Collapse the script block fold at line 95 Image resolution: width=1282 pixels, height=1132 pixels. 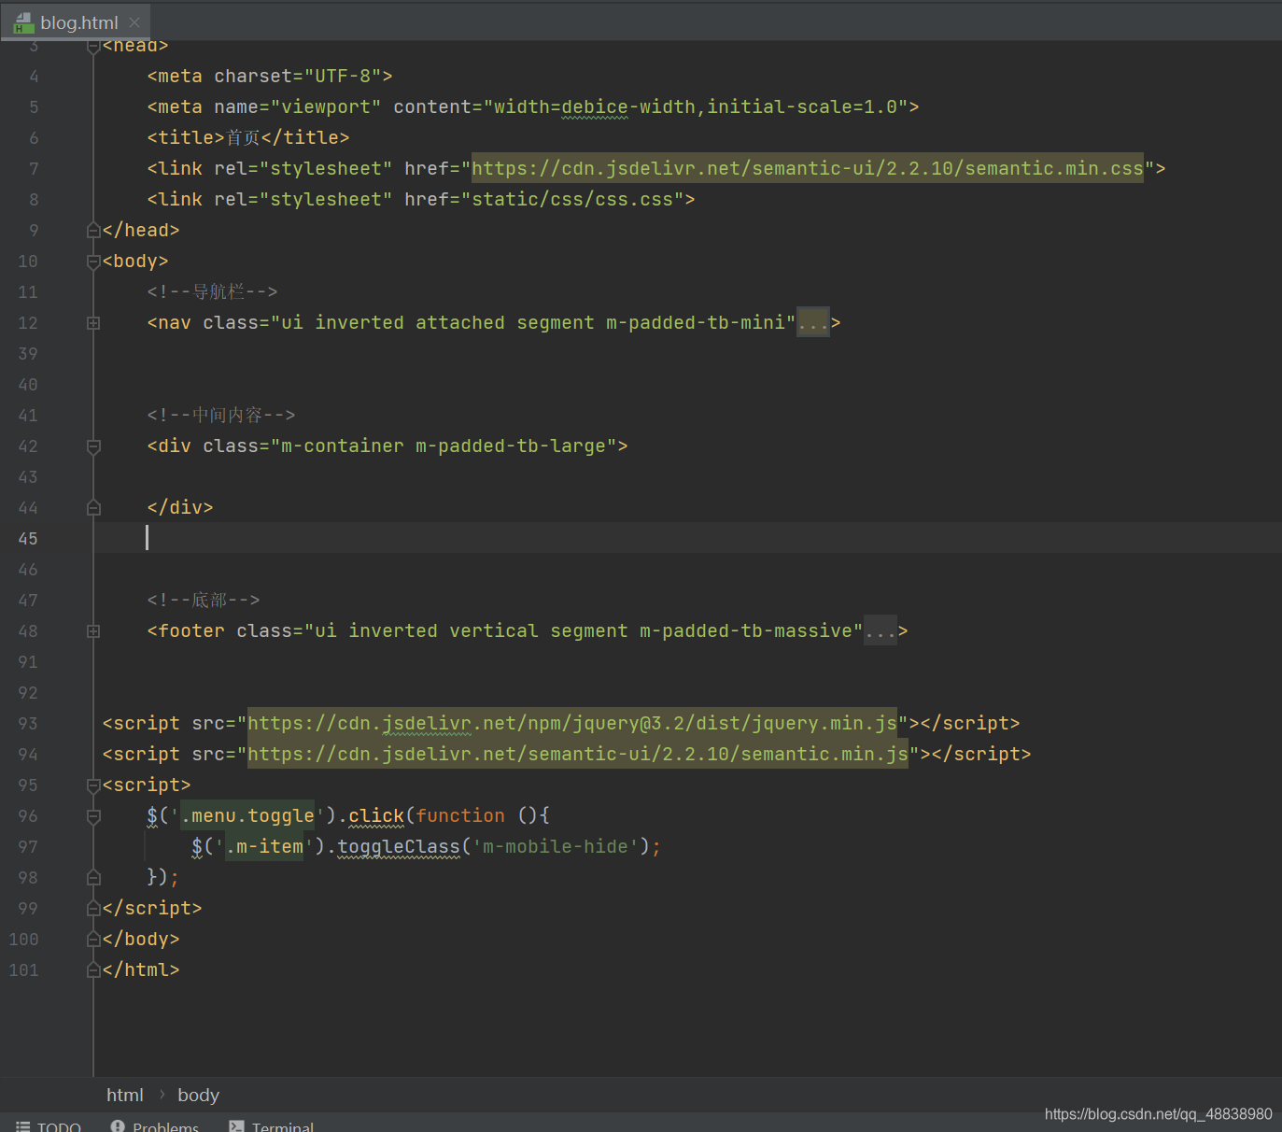[x=93, y=785]
